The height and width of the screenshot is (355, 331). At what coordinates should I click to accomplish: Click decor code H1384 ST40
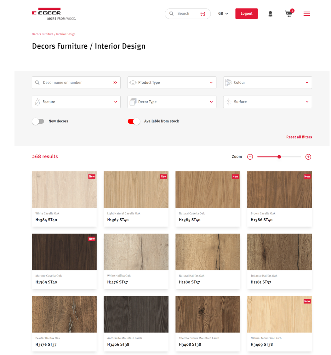[46, 220]
